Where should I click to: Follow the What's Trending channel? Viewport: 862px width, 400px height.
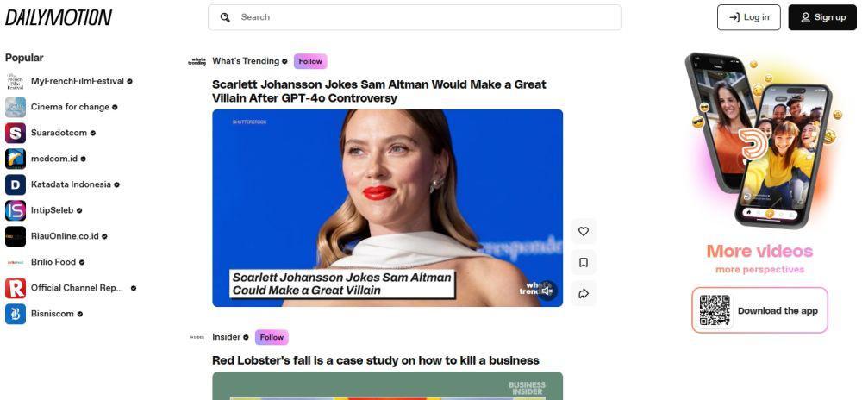[310, 61]
